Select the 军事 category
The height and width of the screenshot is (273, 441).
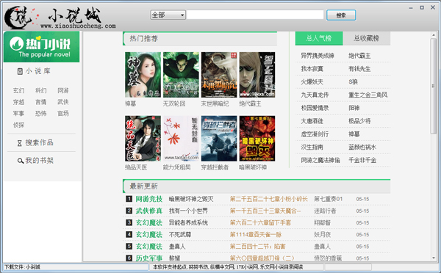18,114
